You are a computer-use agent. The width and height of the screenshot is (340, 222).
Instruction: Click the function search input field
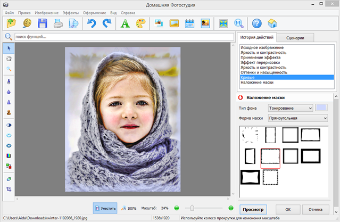coord(125,37)
